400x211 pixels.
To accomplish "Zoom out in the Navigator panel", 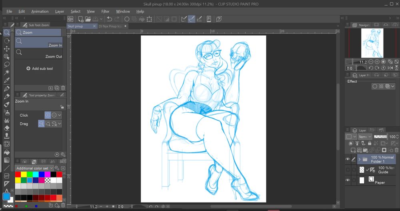I will coord(371,62).
